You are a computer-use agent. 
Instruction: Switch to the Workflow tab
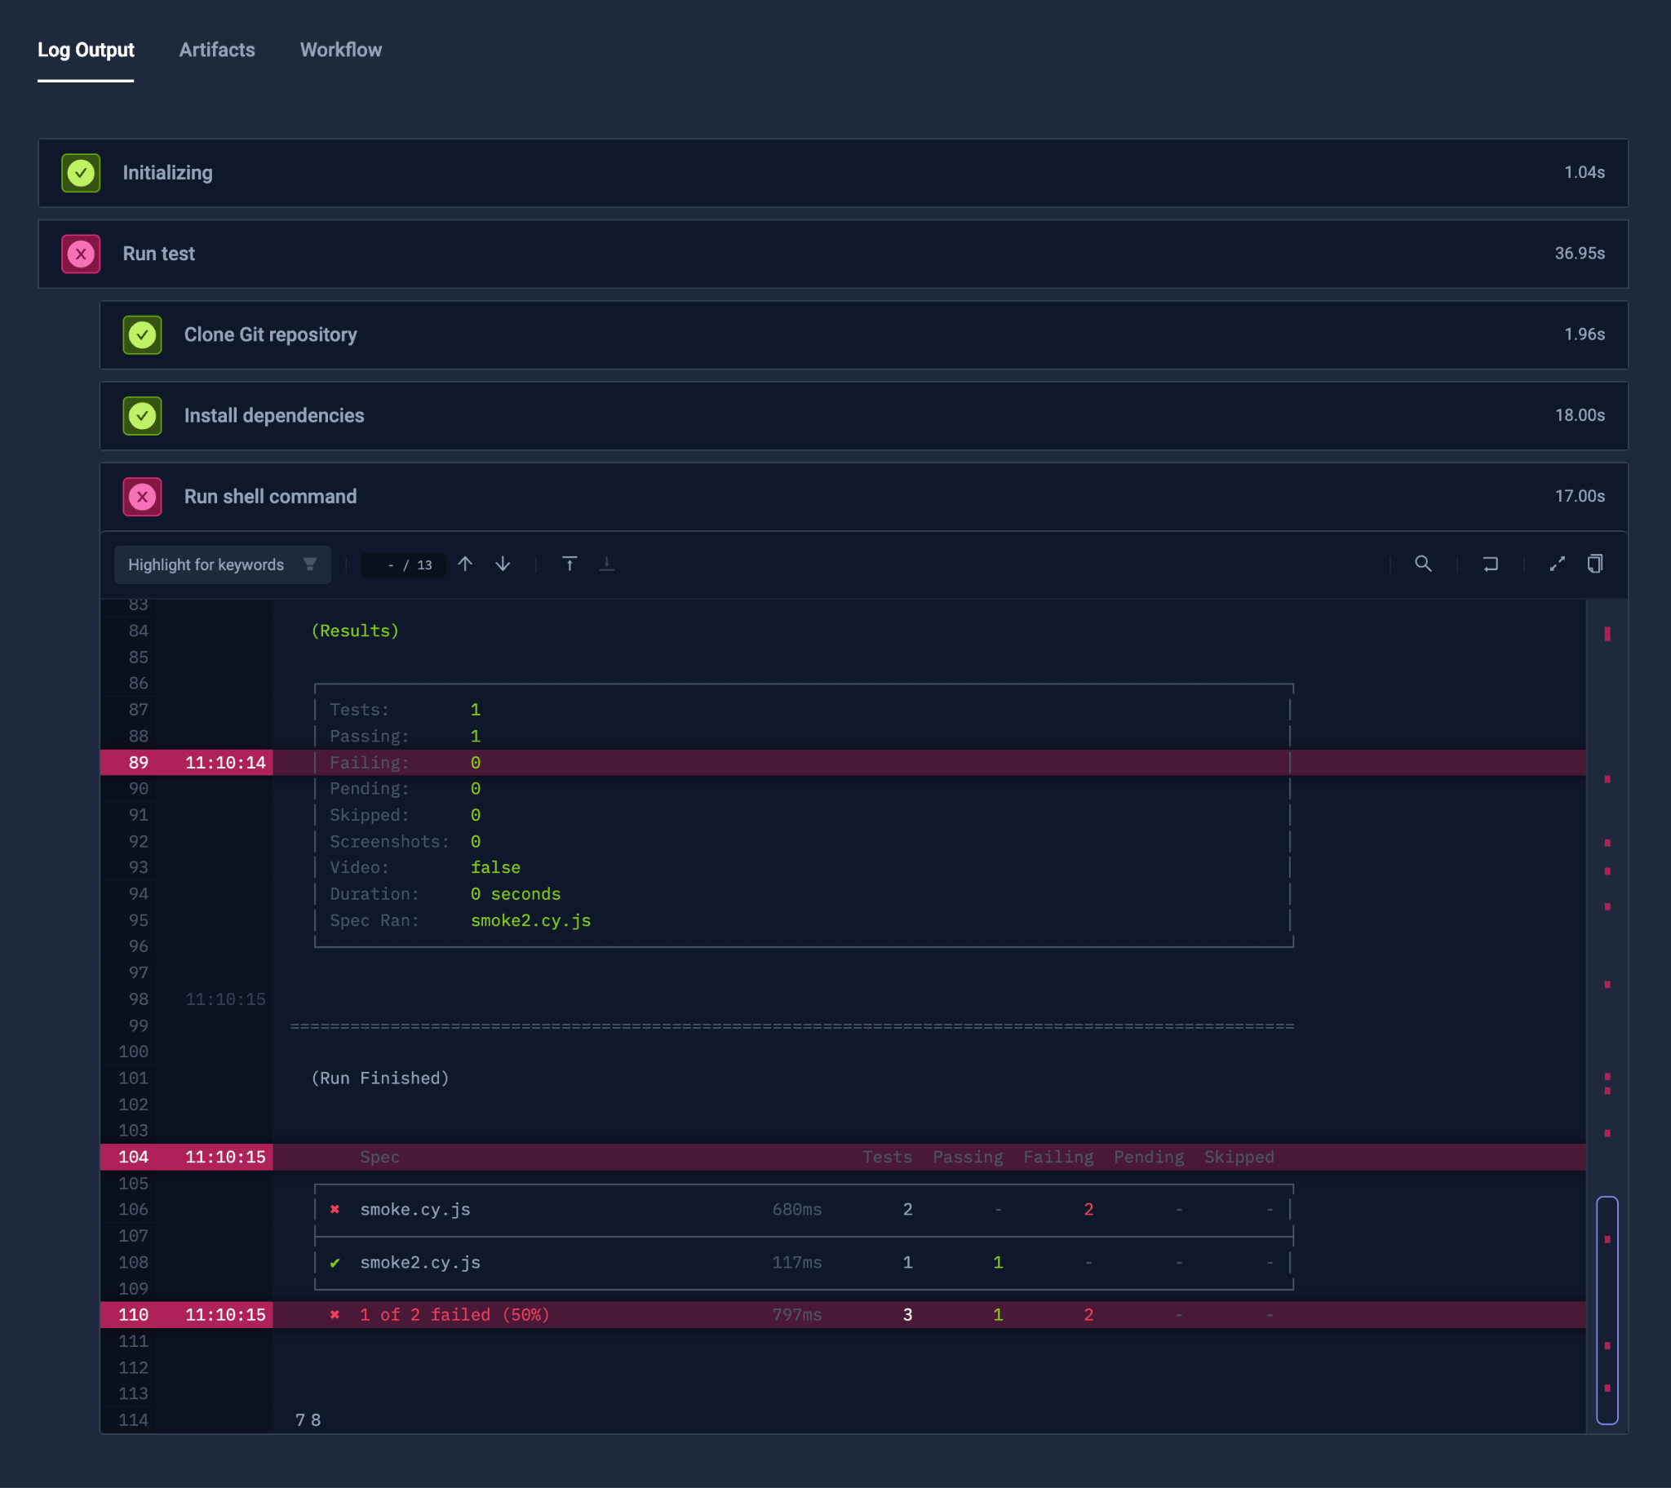340,50
